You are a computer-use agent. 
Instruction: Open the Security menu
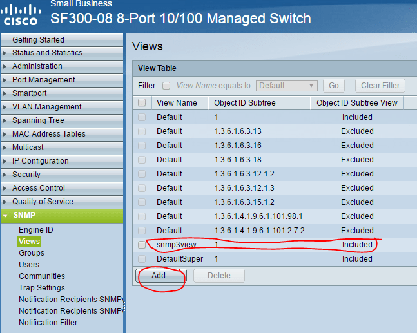tap(26, 175)
